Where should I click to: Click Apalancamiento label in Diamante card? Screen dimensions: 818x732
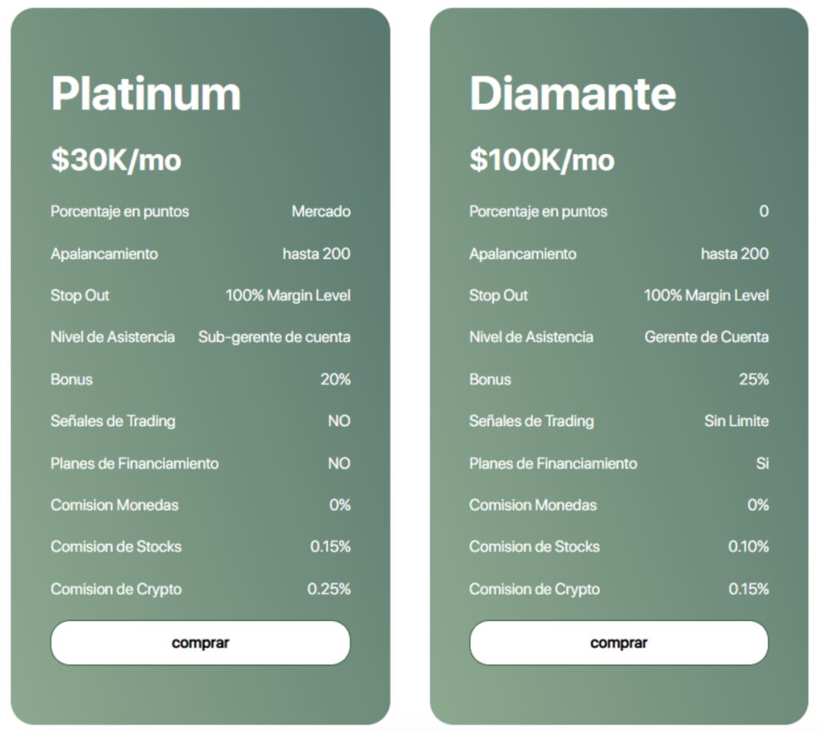(x=522, y=254)
